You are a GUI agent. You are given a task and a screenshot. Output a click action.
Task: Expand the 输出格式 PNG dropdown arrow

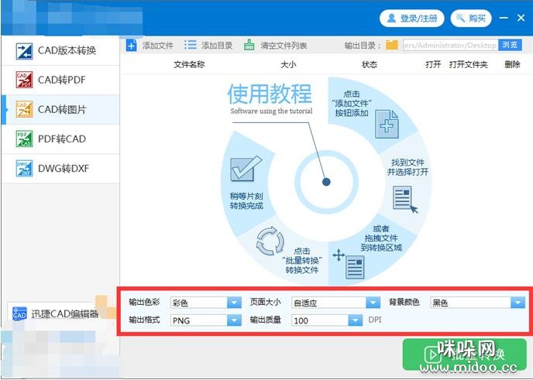pyautogui.click(x=234, y=320)
